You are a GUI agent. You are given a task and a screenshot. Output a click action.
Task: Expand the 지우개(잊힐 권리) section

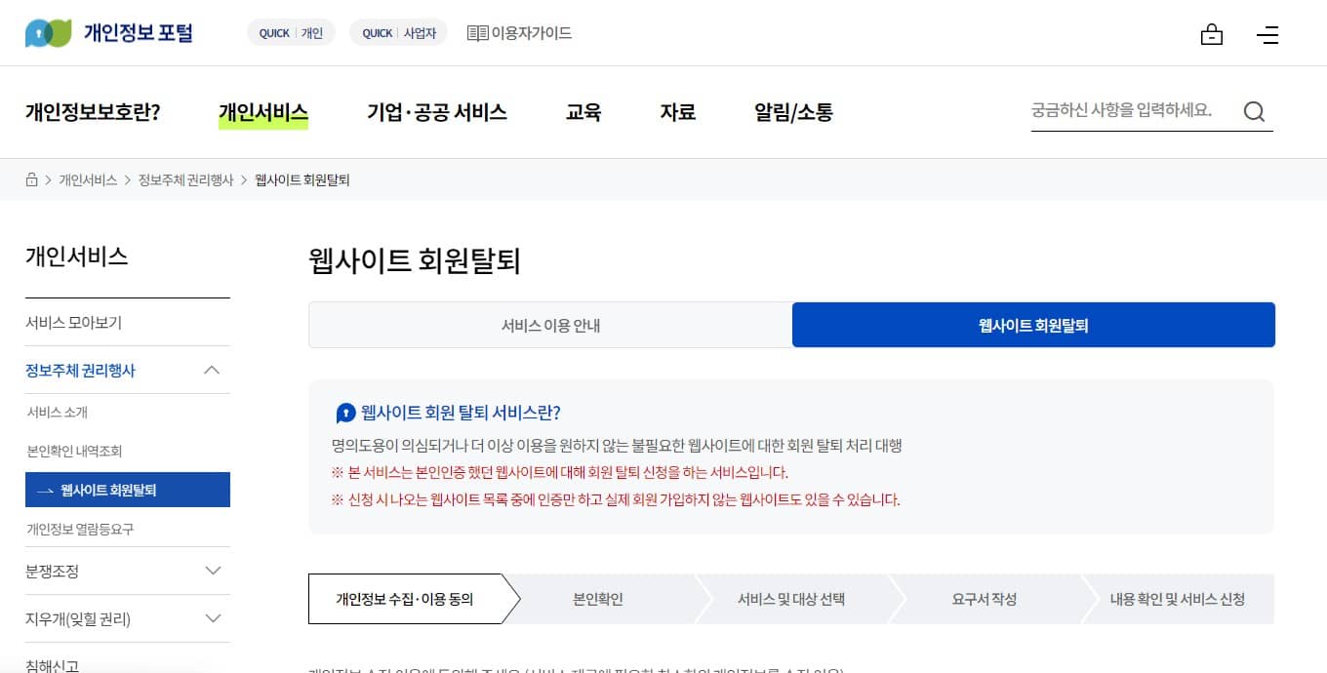[x=212, y=618]
